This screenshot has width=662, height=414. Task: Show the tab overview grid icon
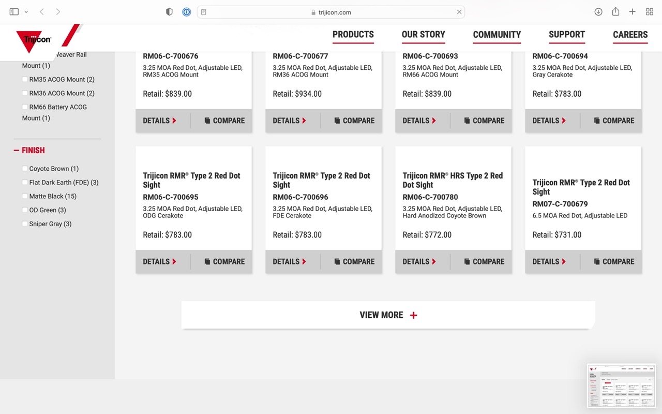(650, 12)
